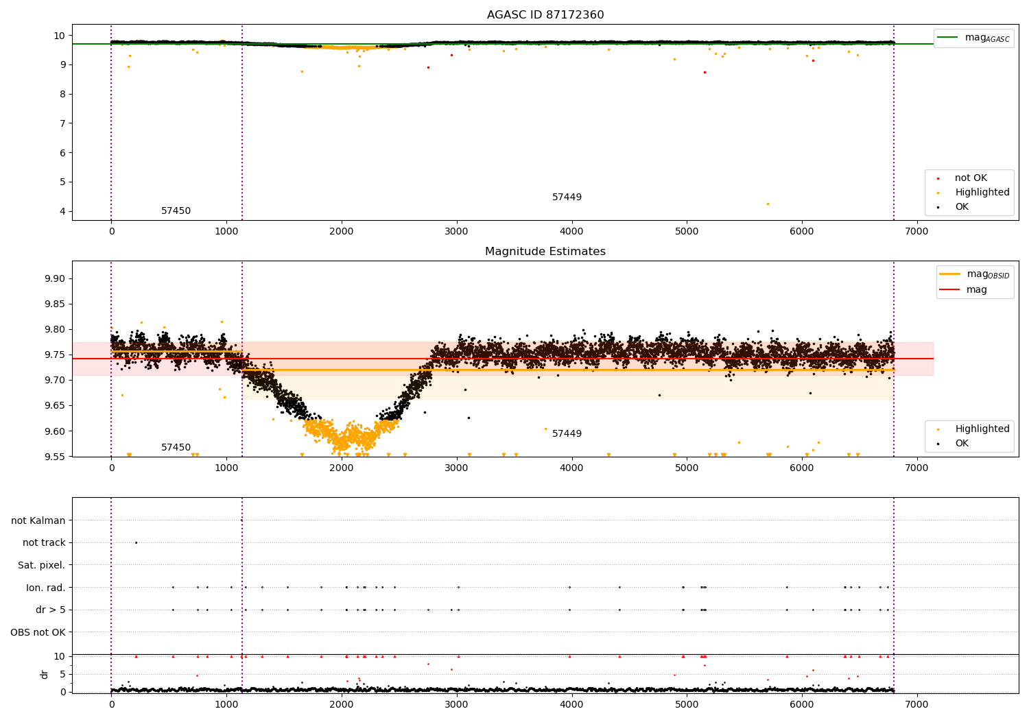Viewport: 1029px width, 720px height.
Task: Click the red mag line in the middle plot
Action: click(x=503, y=359)
